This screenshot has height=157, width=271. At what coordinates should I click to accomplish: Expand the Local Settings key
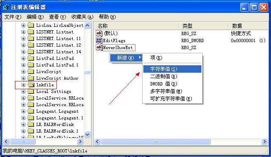tap(23, 91)
